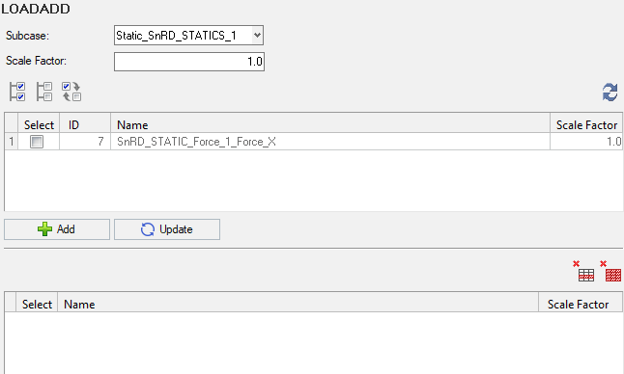624x374 pixels.
Task: Click the 1.0 scale factor cell in row
Action: coord(586,142)
